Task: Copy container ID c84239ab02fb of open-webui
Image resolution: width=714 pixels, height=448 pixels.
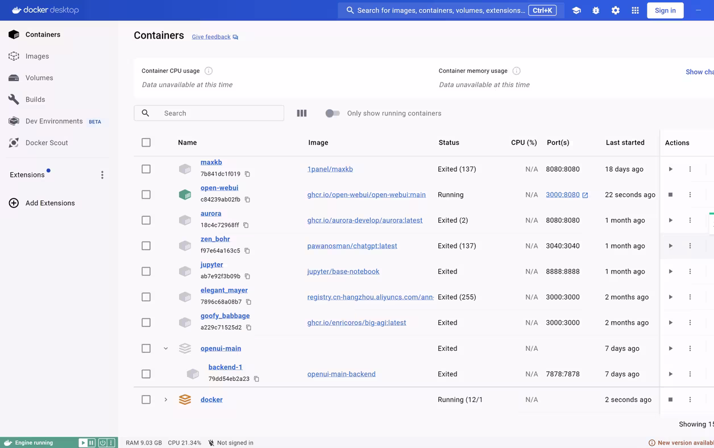Action: coord(247,200)
